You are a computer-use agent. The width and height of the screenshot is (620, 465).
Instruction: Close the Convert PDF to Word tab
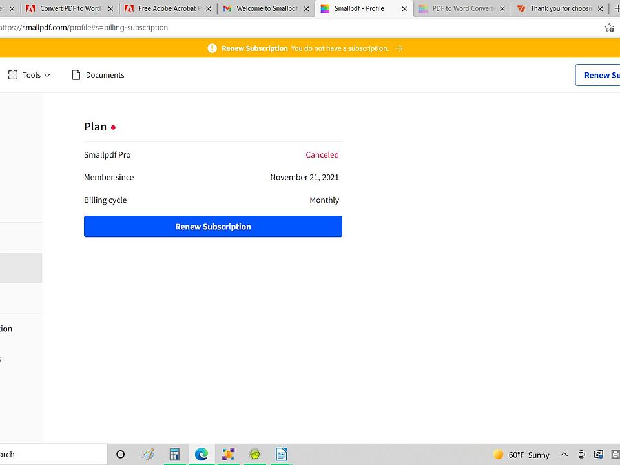pyautogui.click(x=110, y=8)
